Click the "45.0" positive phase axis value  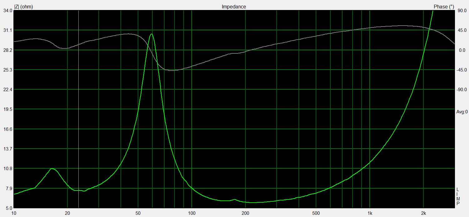[462, 30]
